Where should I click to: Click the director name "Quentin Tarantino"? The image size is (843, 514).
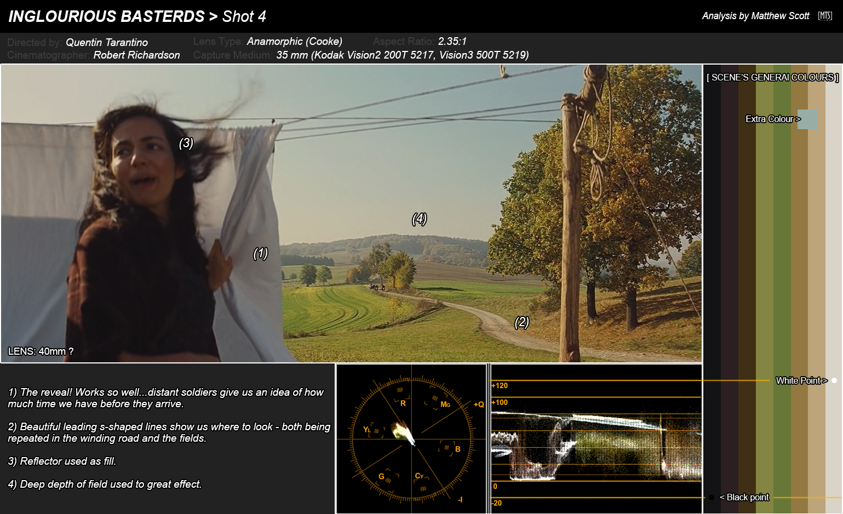click(107, 42)
